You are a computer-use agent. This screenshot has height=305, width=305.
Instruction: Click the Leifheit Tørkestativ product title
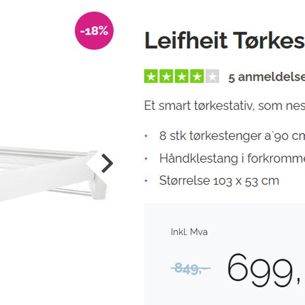224,40
